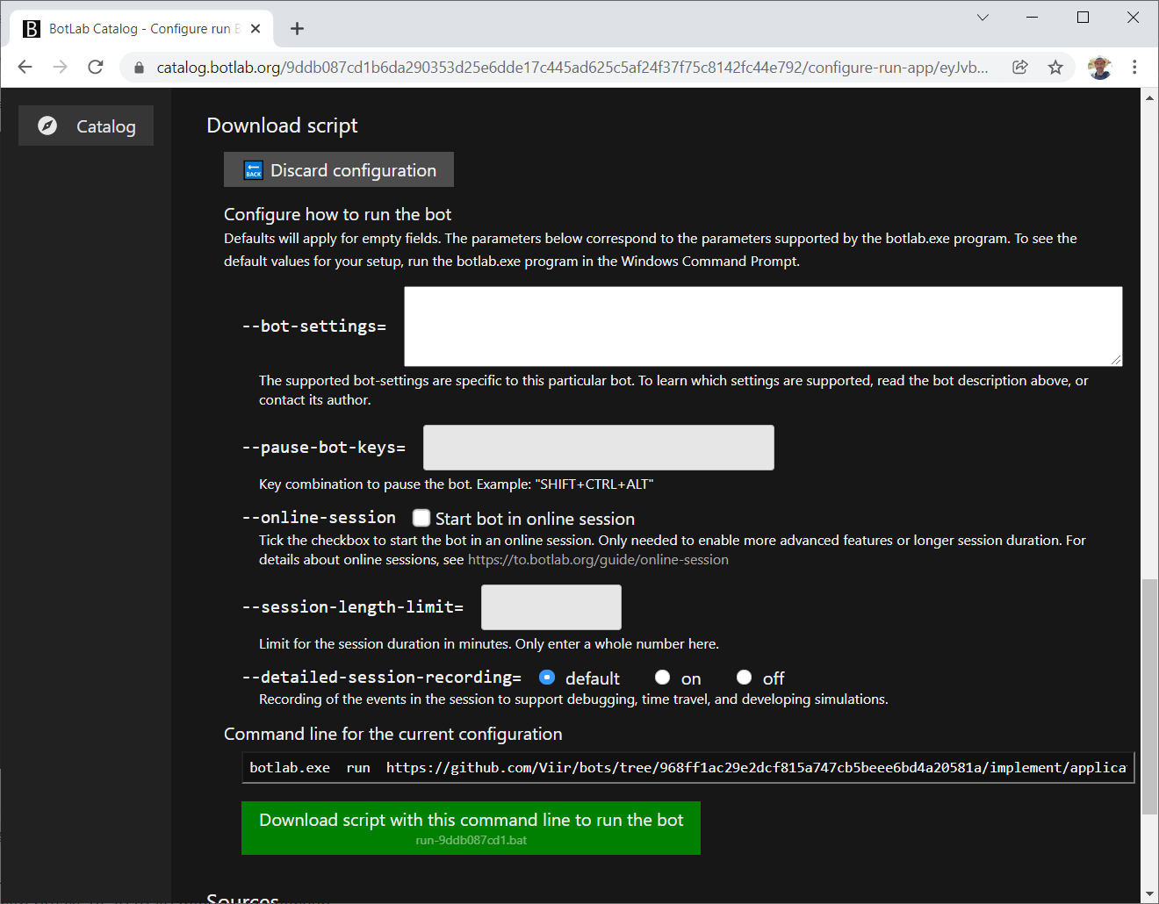1159x904 pixels.
Task: Open the Catalog sidebar item
Action: [86, 126]
